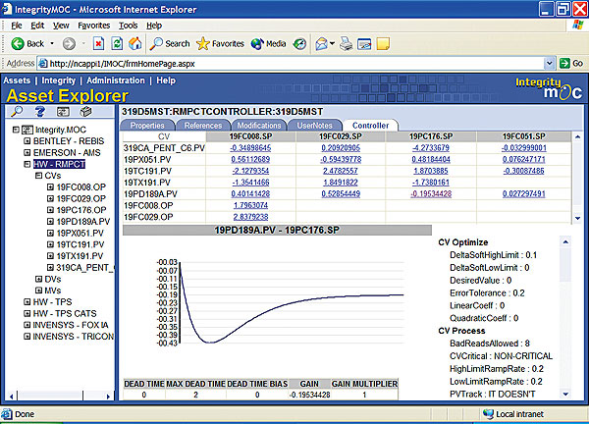
Task: Open the File menu
Action: [x=17, y=26]
